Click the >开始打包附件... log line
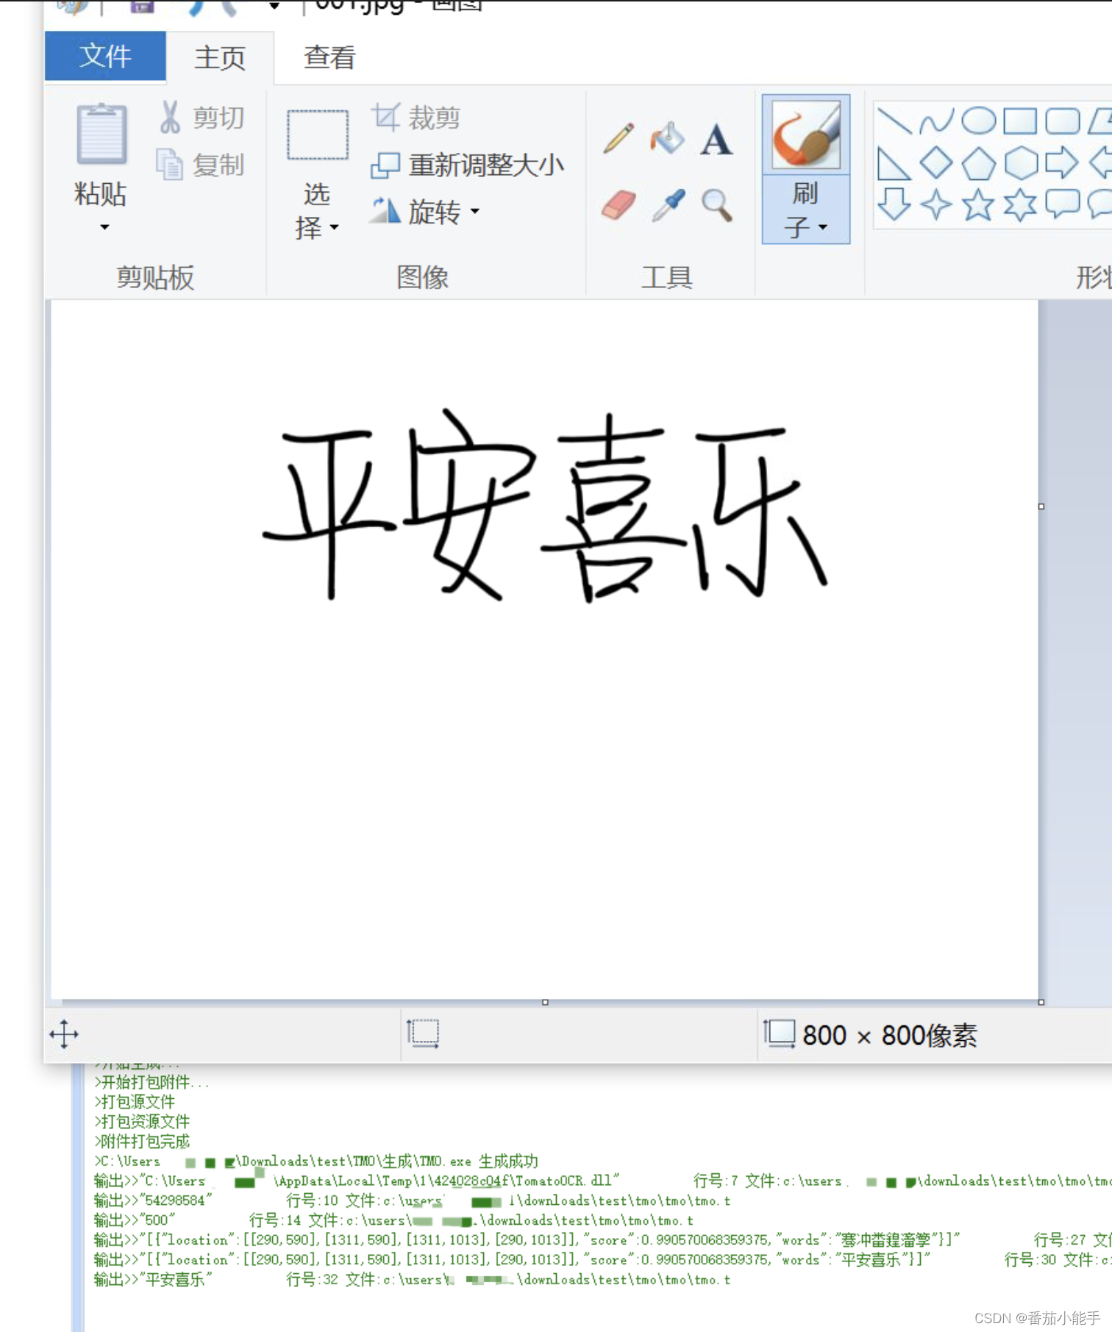 pyautogui.click(x=152, y=1082)
